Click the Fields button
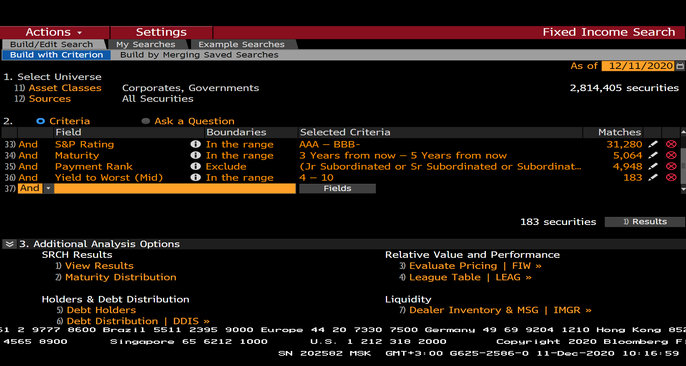The image size is (686, 366). click(337, 189)
